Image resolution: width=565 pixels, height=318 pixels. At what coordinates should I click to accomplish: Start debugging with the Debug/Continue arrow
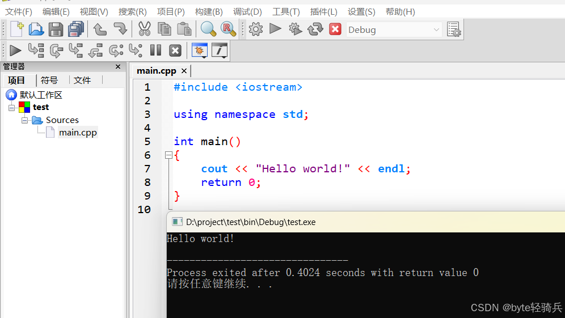tap(15, 50)
